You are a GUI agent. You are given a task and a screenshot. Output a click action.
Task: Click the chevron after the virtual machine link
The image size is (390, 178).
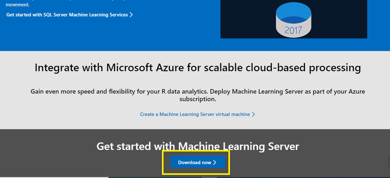coord(253,114)
